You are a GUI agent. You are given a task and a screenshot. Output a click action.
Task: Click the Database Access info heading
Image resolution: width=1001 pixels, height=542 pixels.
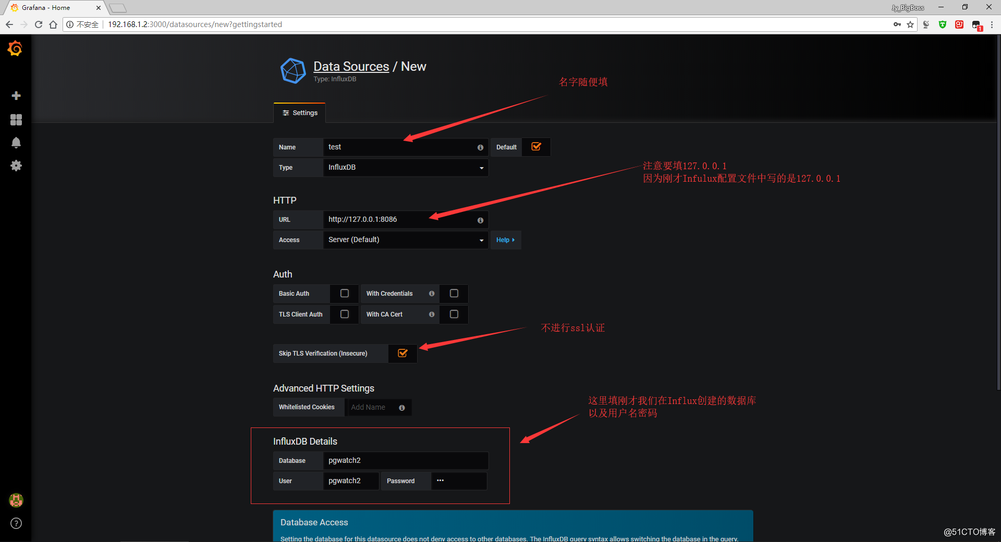click(314, 522)
